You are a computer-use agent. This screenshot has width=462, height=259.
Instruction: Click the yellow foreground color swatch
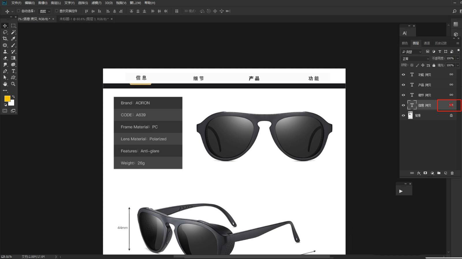click(7, 99)
